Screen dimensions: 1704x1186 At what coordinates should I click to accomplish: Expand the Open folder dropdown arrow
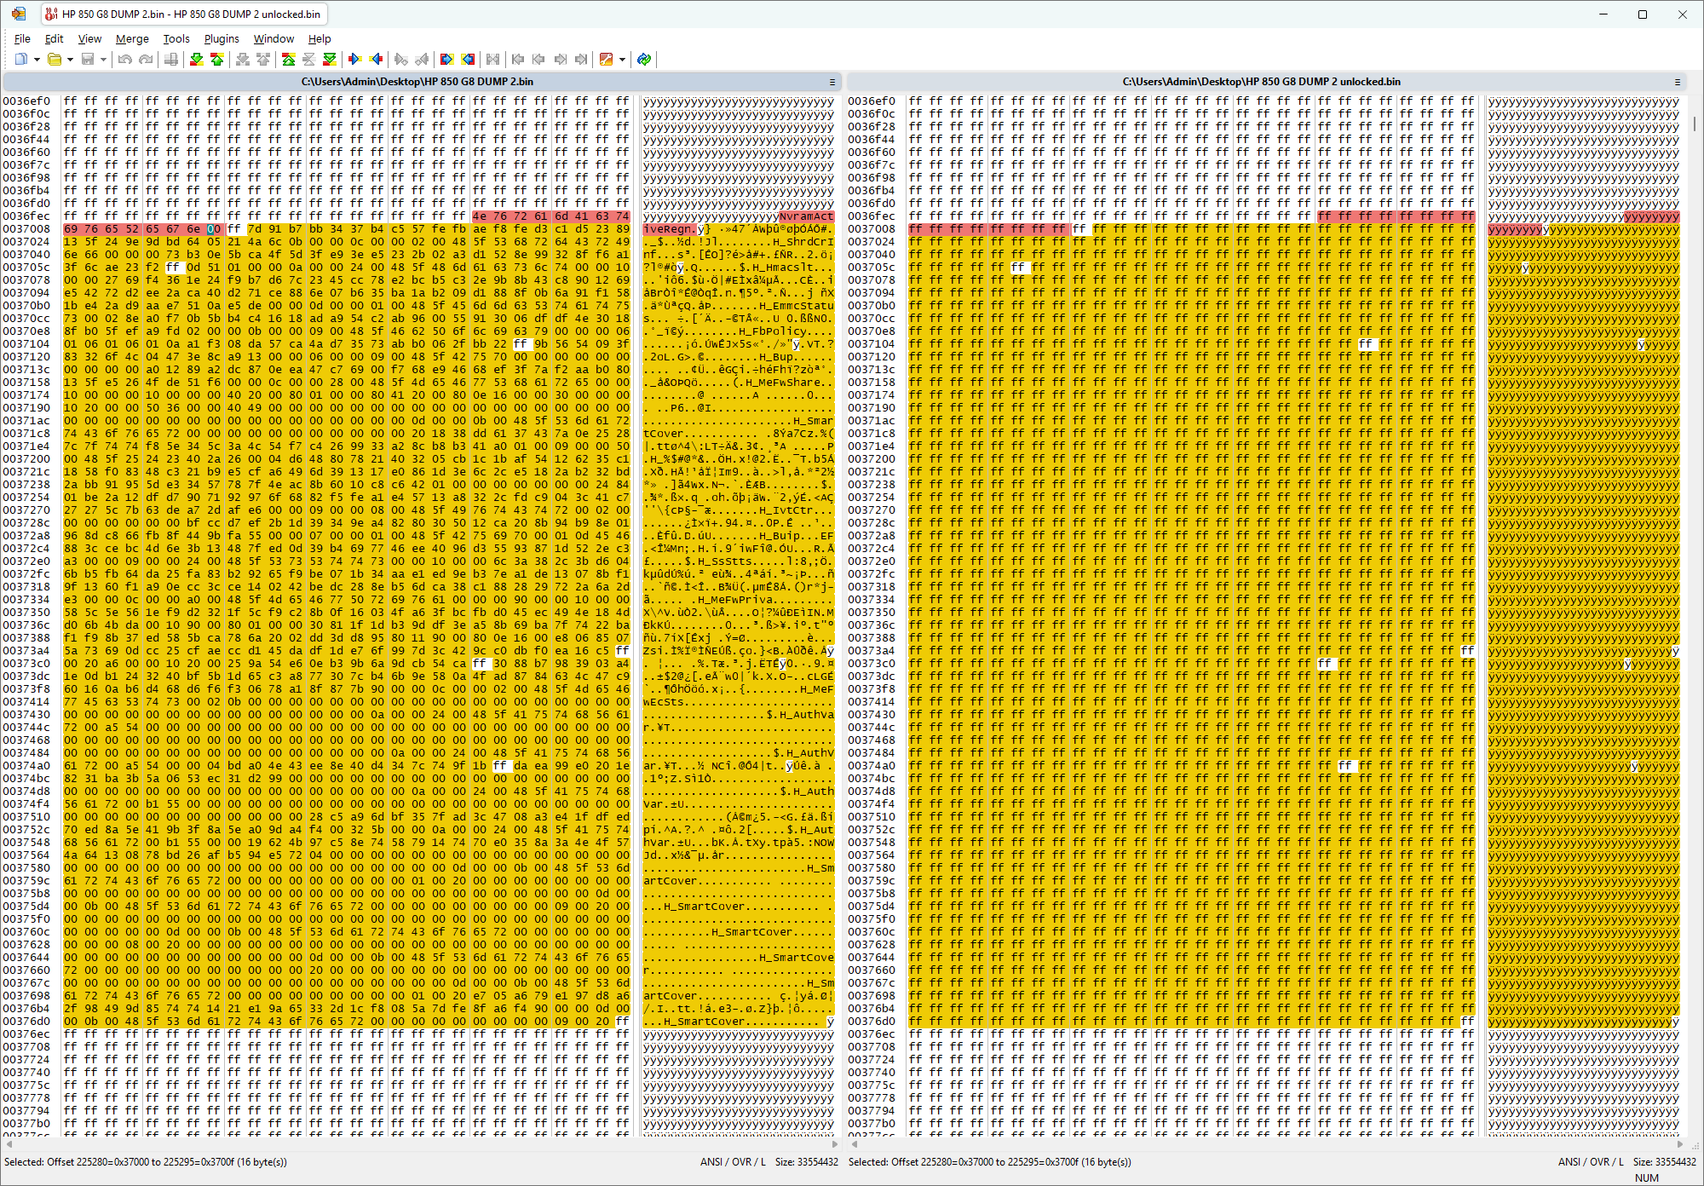click(69, 60)
